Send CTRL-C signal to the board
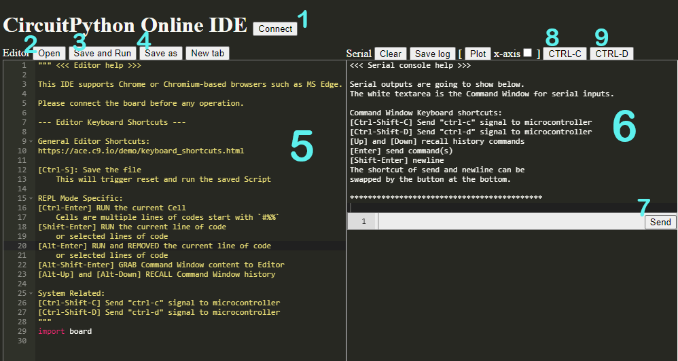This screenshot has width=678, height=361. click(x=565, y=54)
